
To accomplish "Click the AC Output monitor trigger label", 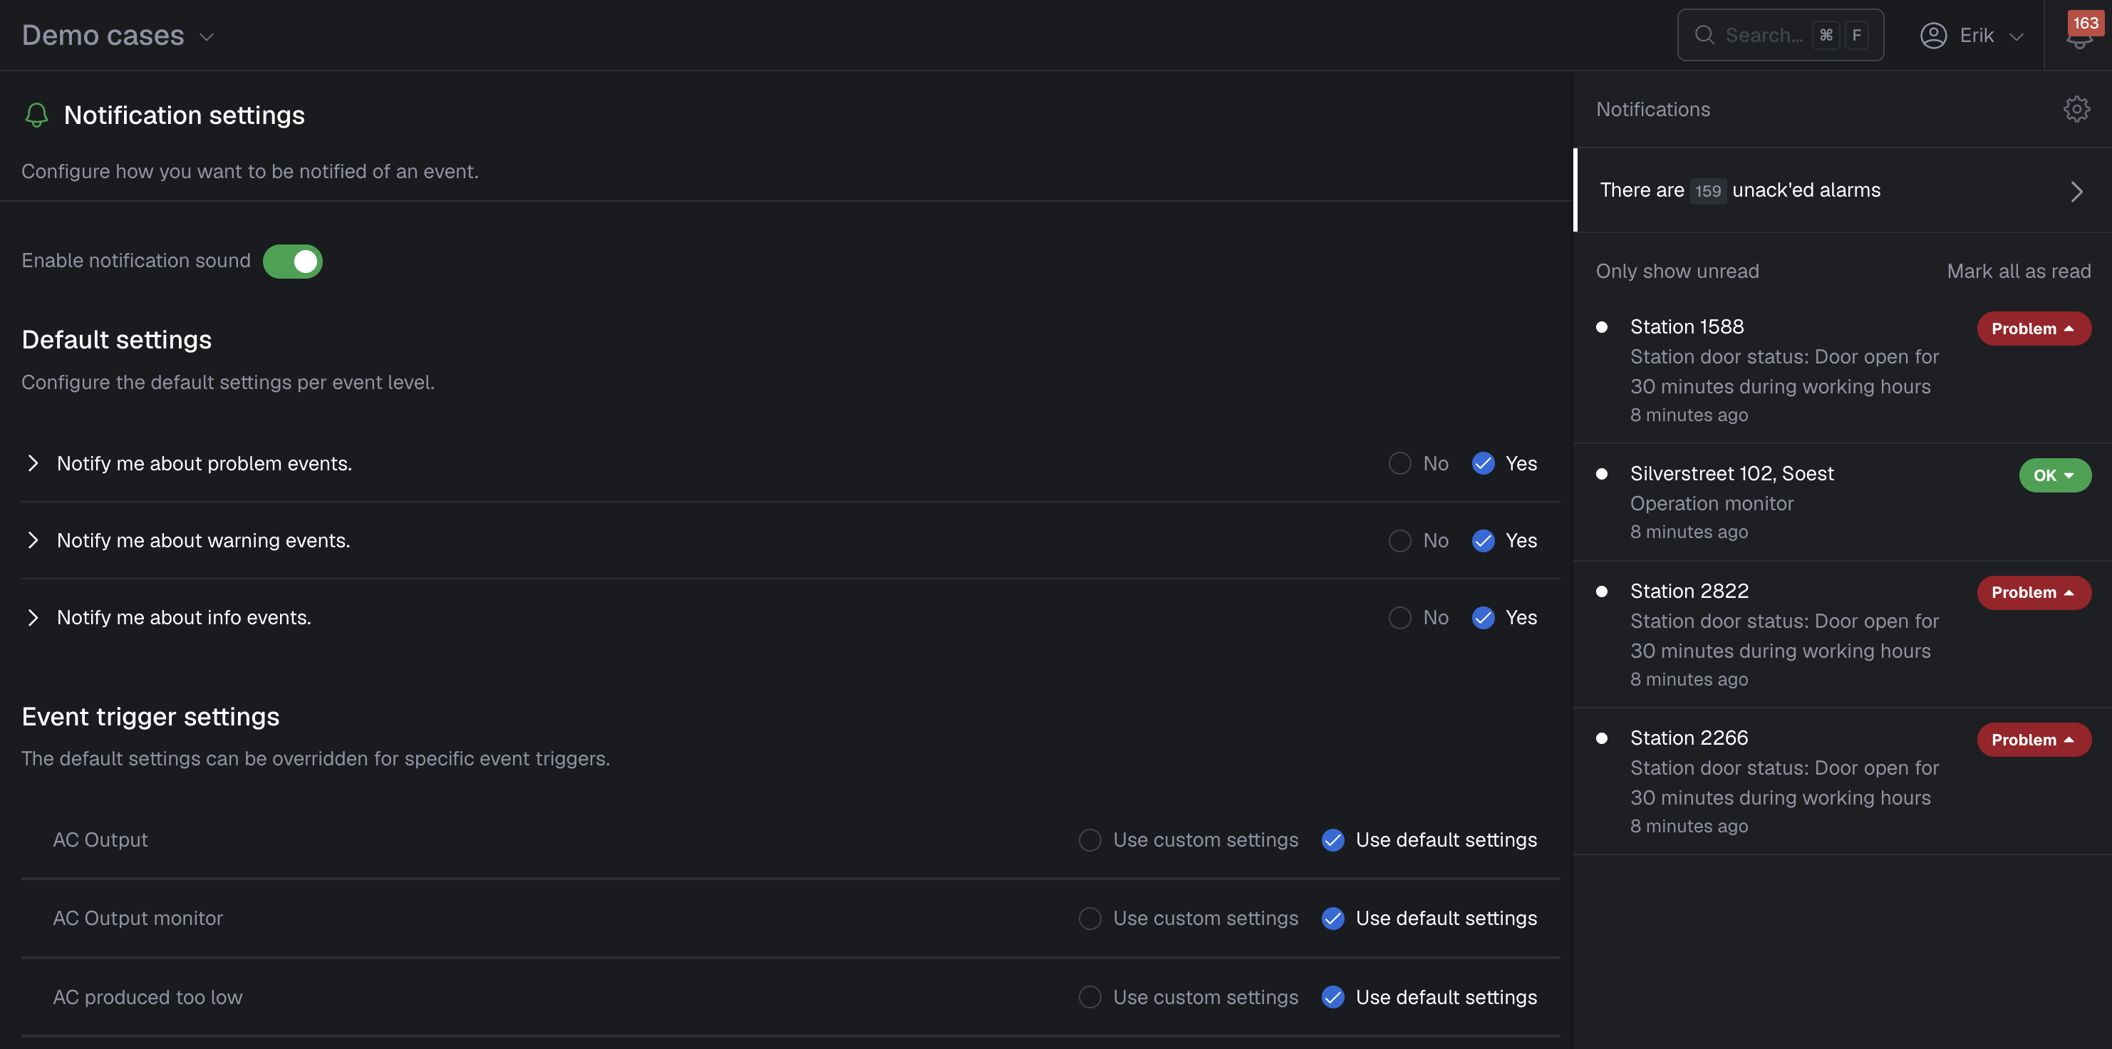I will coord(138,919).
